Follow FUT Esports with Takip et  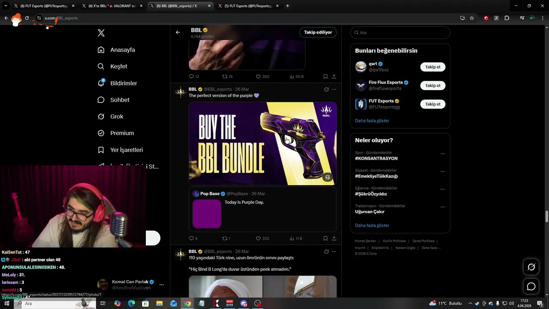(433, 104)
